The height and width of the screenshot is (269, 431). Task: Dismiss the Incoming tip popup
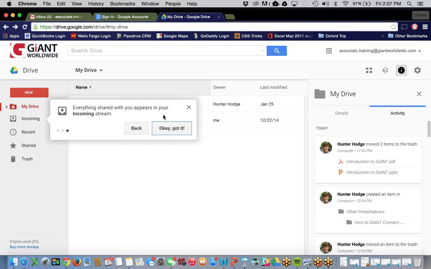pos(189,107)
